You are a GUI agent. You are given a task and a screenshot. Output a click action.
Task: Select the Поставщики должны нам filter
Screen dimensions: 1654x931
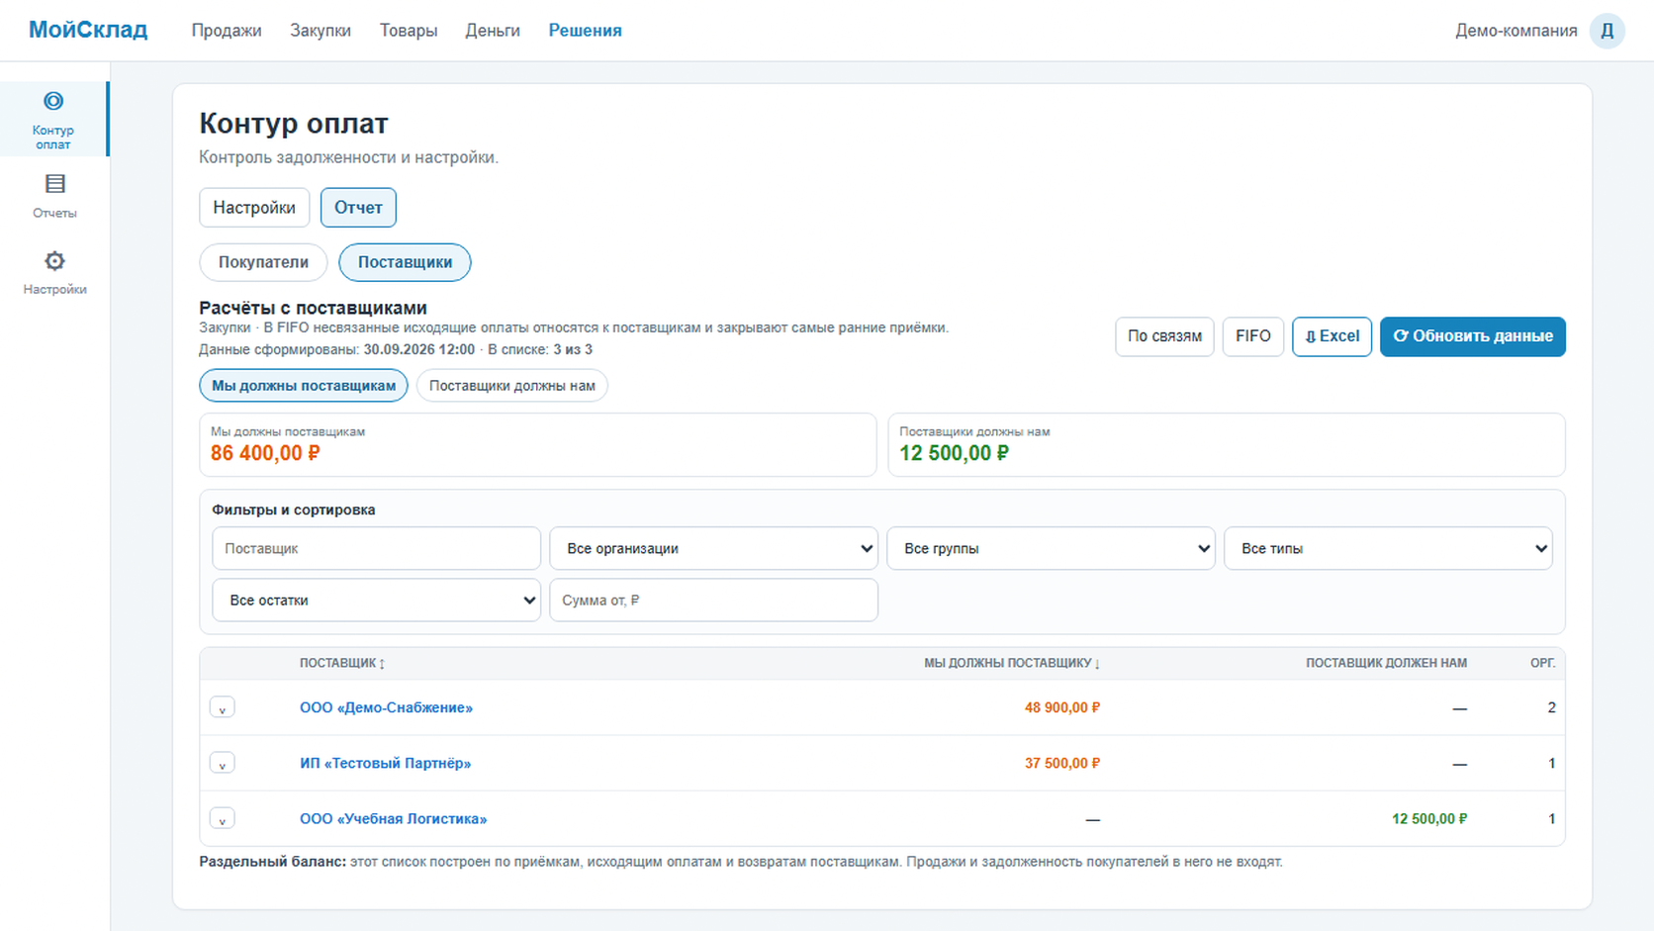(512, 386)
